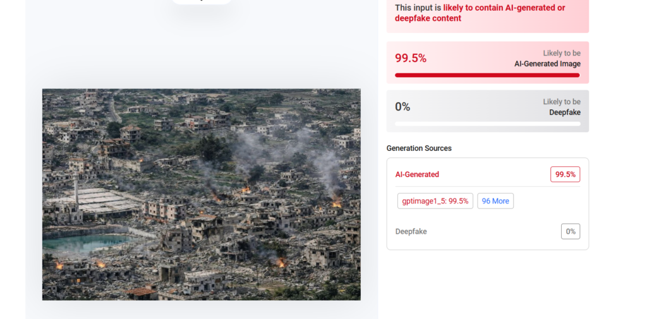This screenshot has height=319, width=647.
Task: Click the partial white pill button at top
Action: (x=202, y=1)
